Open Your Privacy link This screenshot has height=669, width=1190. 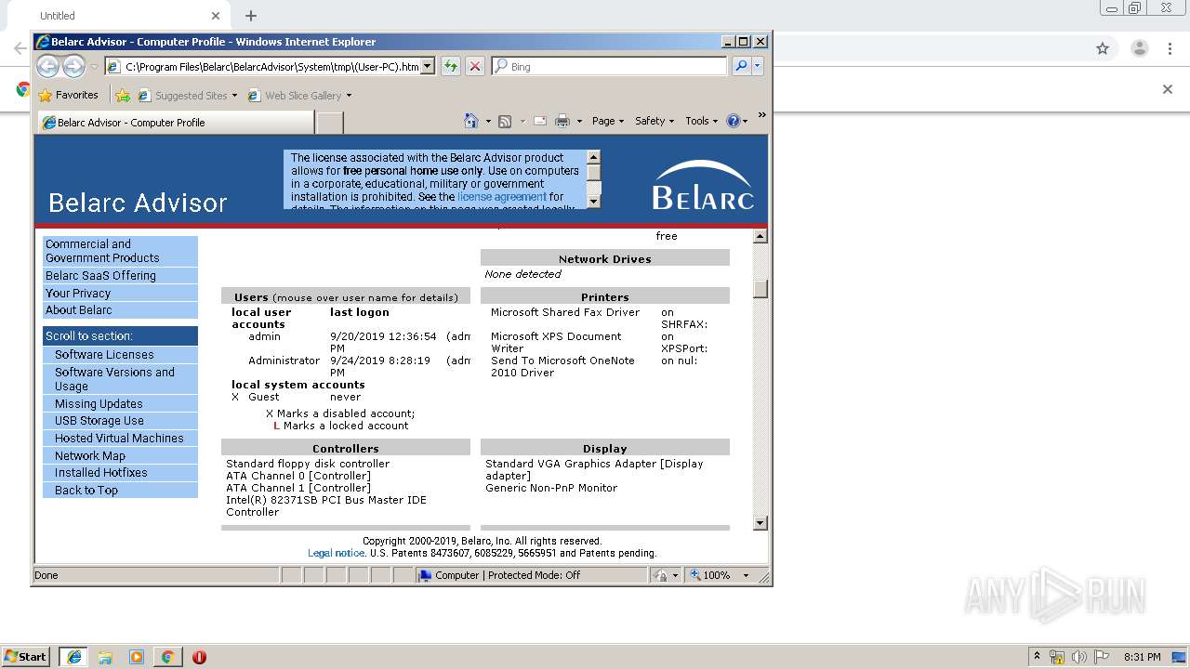pos(120,294)
